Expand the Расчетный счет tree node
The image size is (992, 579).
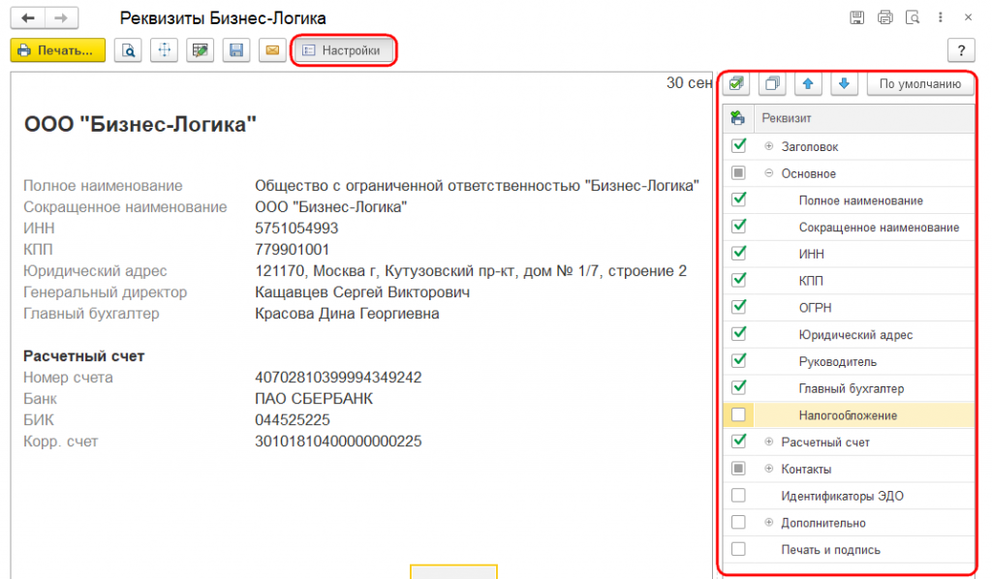click(768, 442)
